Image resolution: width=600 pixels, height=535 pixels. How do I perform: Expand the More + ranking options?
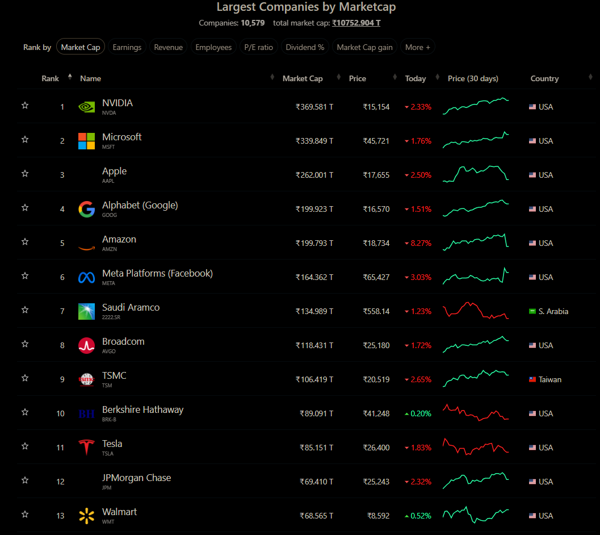[x=417, y=47]
